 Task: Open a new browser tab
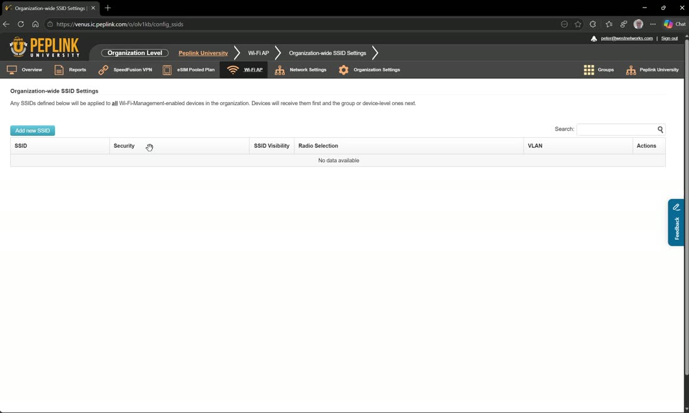point(108,8)
